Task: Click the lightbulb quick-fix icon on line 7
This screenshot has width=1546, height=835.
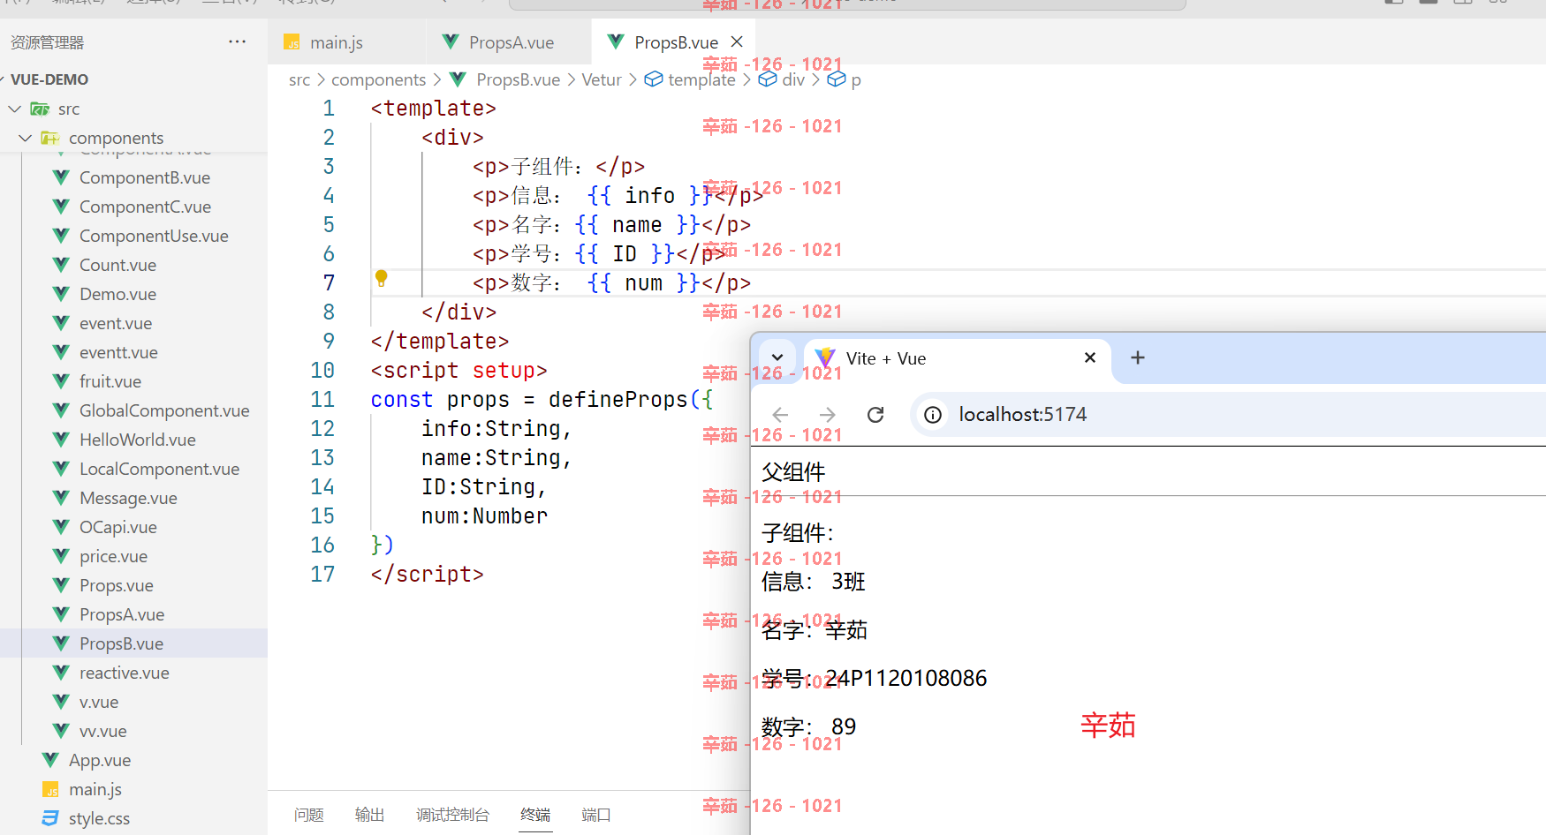Action: click(x=382, y=279)
